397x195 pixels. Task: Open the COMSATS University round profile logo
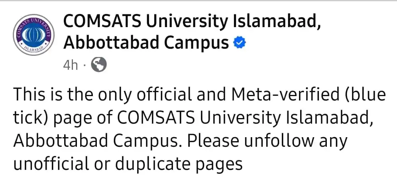click(33, 35)
